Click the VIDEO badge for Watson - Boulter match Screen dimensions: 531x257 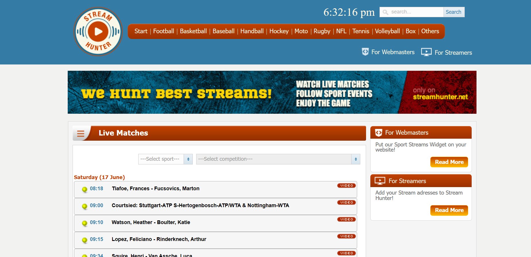pos(347,219)
